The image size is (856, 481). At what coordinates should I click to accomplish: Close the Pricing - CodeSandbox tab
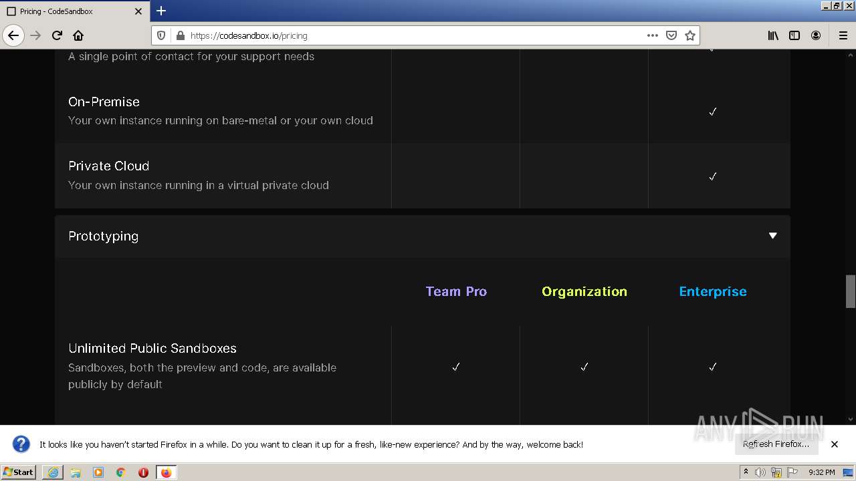tap(138, 11)
